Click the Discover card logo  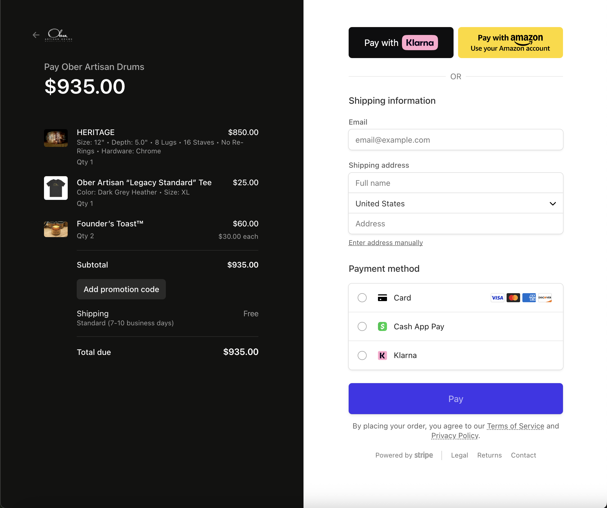[545, 298]
